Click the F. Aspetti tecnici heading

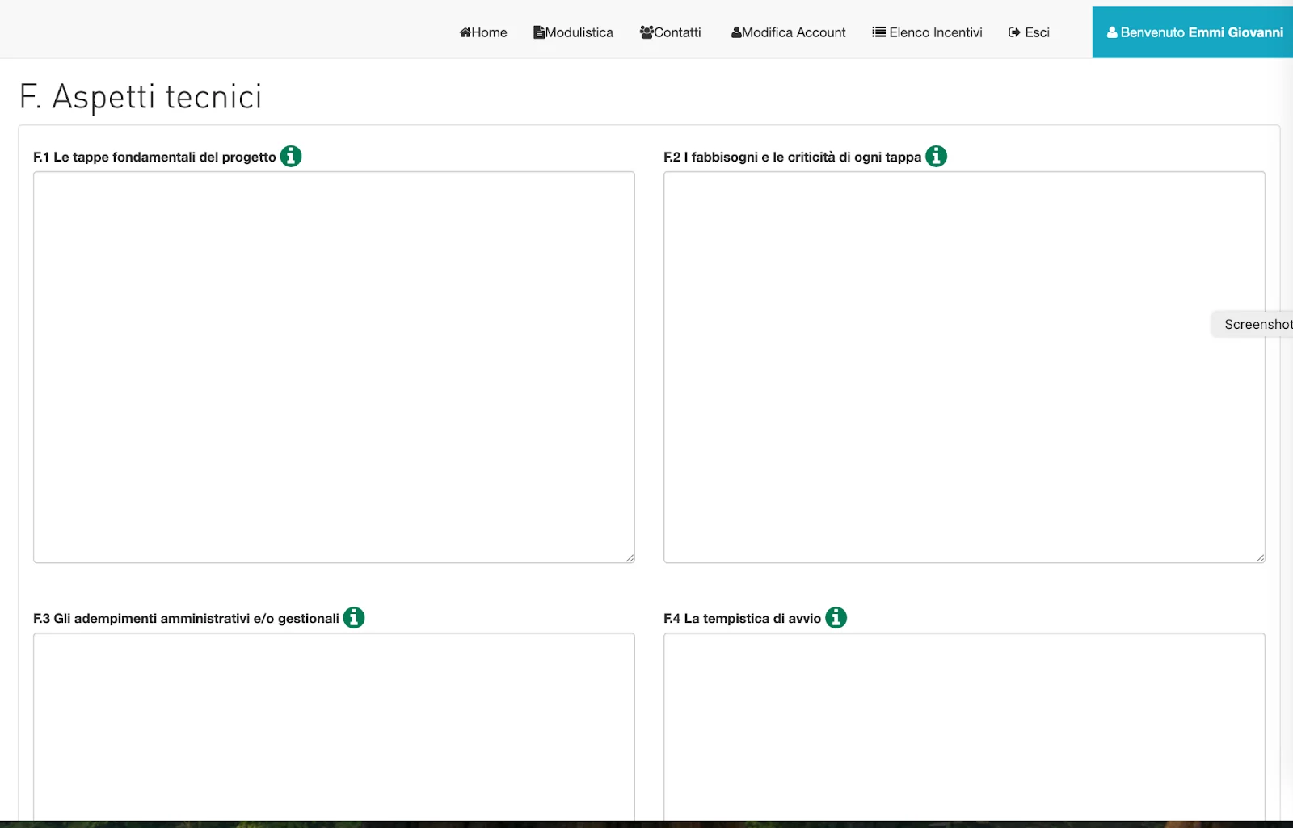141,96
